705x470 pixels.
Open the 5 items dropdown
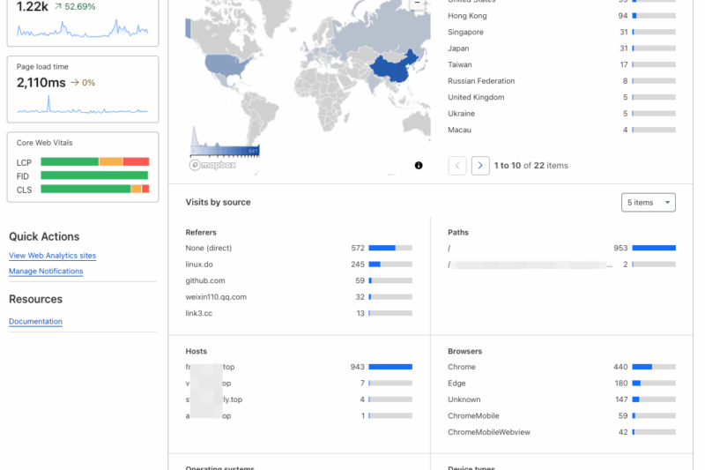649,203
